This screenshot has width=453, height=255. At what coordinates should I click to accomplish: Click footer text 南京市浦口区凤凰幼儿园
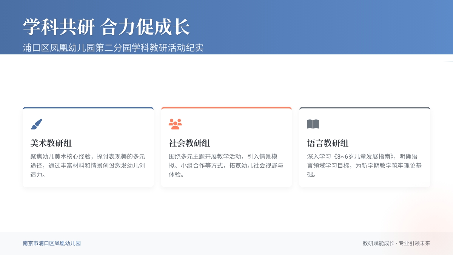pos(52,243)
